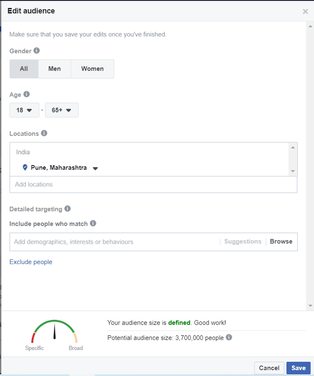Open the minimum age 18 dropdown
Screen dimensions: 314x376
24,110
